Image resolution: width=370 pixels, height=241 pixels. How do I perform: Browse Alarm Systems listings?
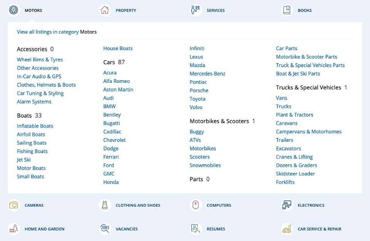pos(34,102)
